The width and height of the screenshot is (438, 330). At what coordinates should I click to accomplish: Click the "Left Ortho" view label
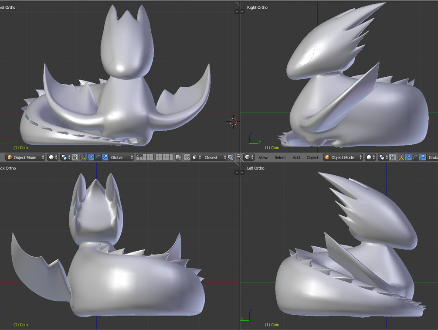(255, 168)
